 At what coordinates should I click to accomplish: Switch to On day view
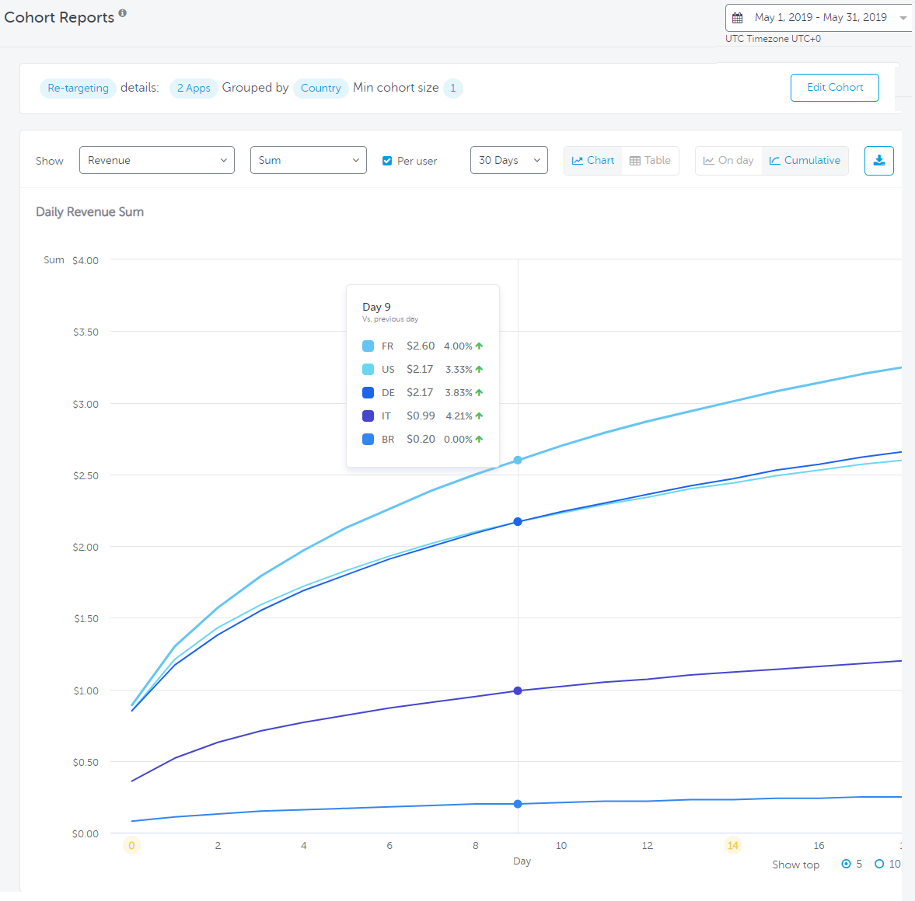pos(728,161)
